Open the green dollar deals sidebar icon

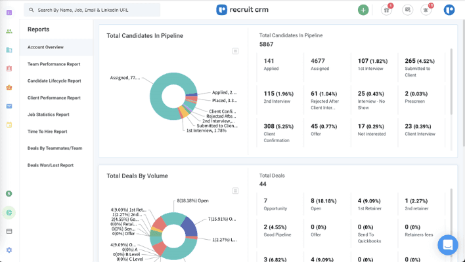pyautogui.click(x=9, y=194)
